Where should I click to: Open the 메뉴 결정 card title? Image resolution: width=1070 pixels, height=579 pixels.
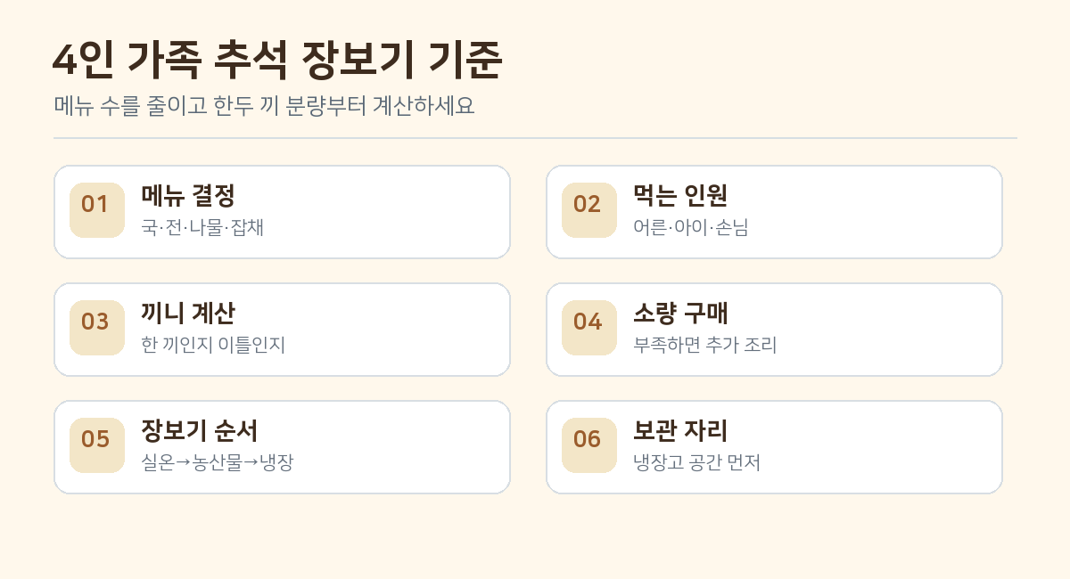(188, 195)
